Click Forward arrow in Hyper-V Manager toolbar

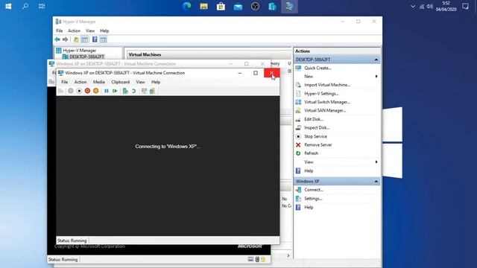pos(65,39)
